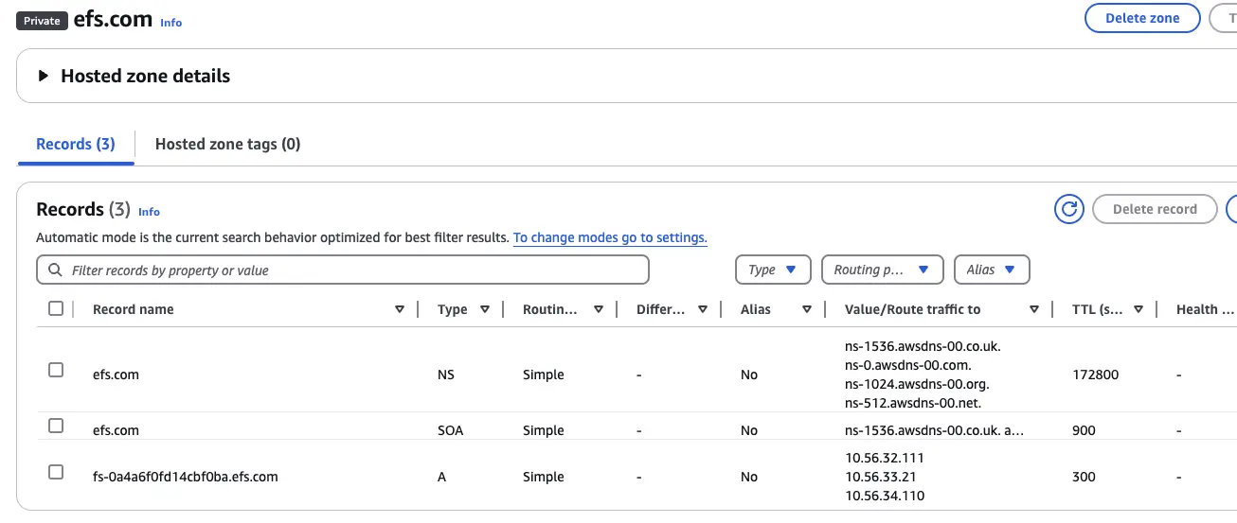Open 'To change modes go to settings' link
This screenshot has height=523, width=1237.
click(x=610, y=237)
